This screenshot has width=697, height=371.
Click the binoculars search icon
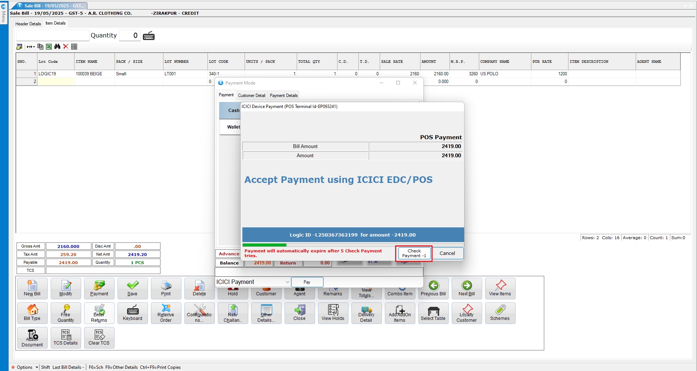(57, 47)
